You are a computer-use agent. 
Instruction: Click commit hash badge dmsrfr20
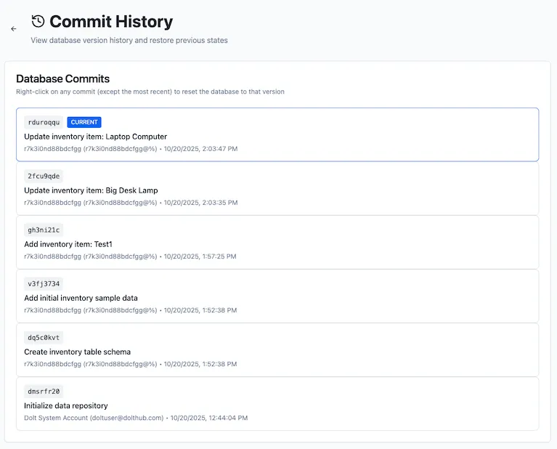pyautogui.click(x=44, y=391)
